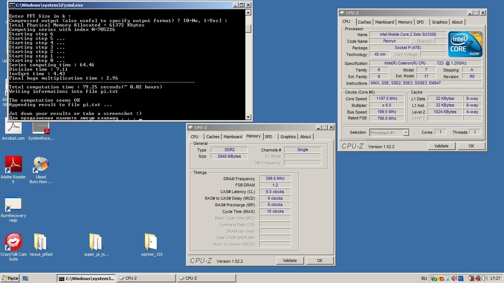Launch CrazyTalk Cam Suite shortcut
The image size is (504, 283).
click(13, 247)
